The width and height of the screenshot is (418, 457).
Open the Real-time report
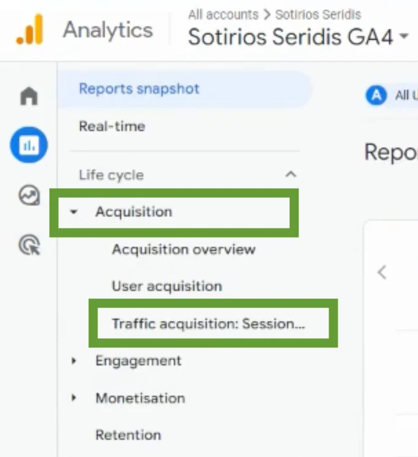coord(112,126)
